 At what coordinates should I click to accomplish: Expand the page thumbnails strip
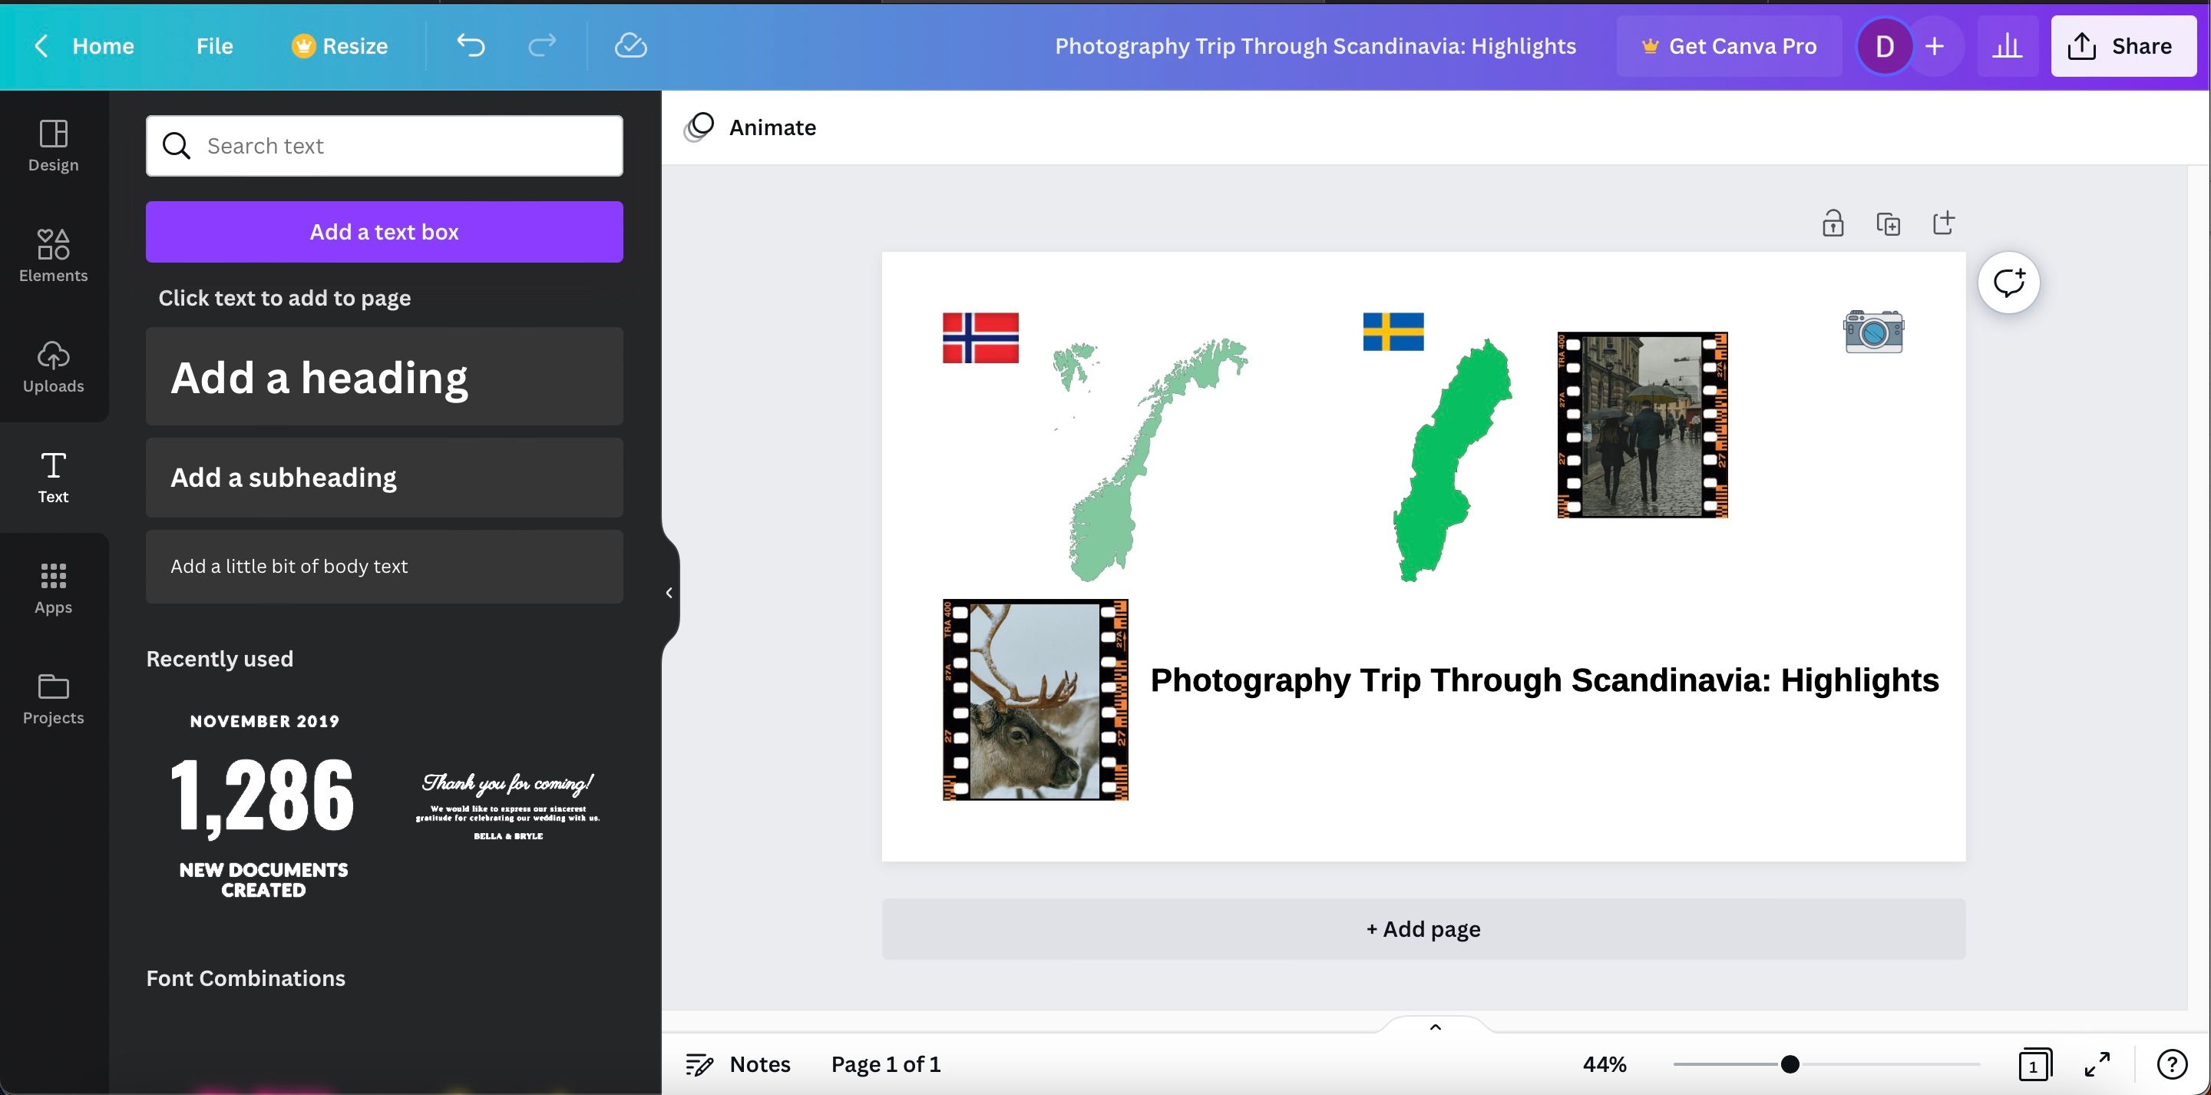point(1435,1027)
